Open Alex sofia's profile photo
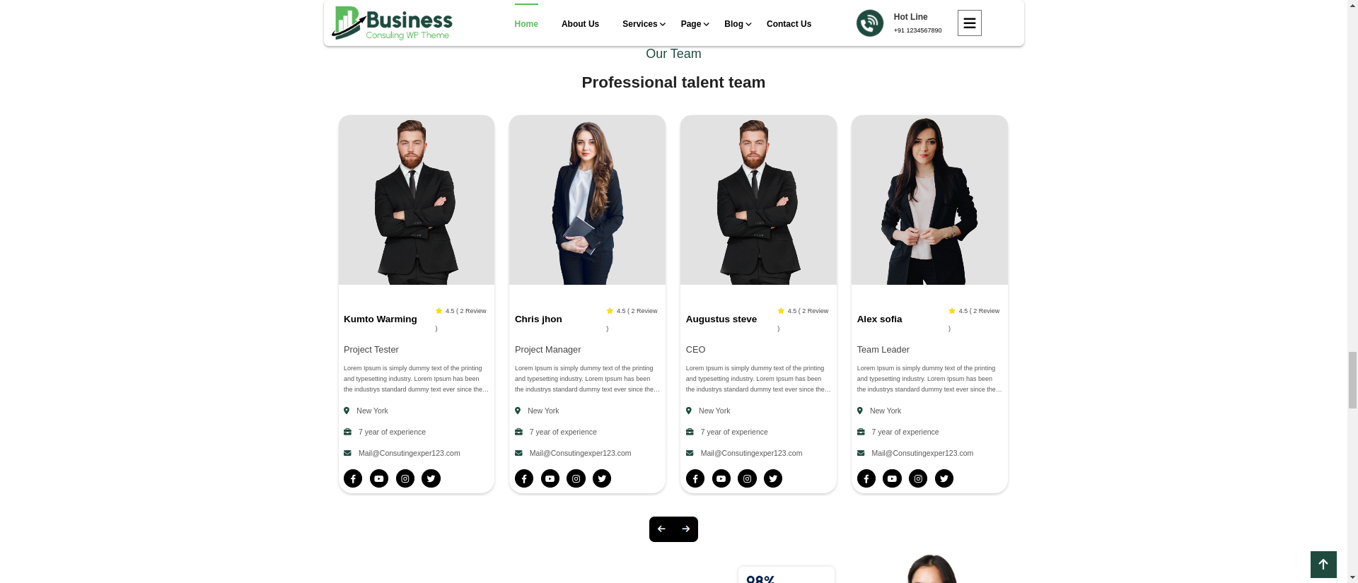Screen dimensions: 1358x583 pos(929,200)
